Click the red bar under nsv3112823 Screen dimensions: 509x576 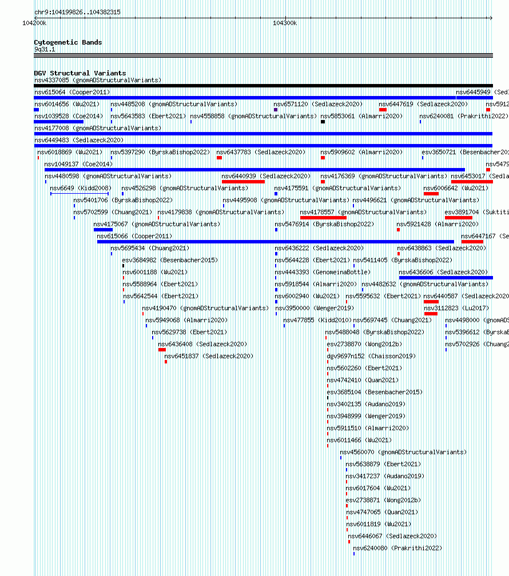tap(431, 314)
